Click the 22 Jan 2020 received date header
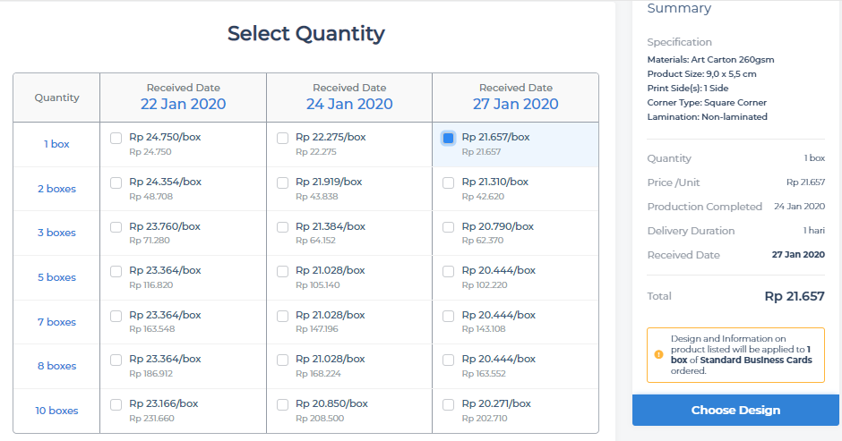This screenshot has height=441, width=842. [x=183, y=104]
